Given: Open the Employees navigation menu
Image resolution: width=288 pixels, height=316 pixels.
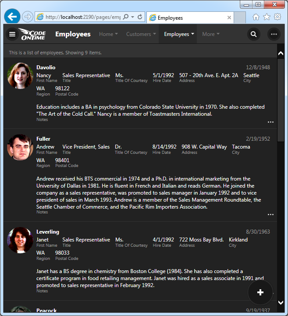Looking at the screenshot, I should click(x=178, y=34).
